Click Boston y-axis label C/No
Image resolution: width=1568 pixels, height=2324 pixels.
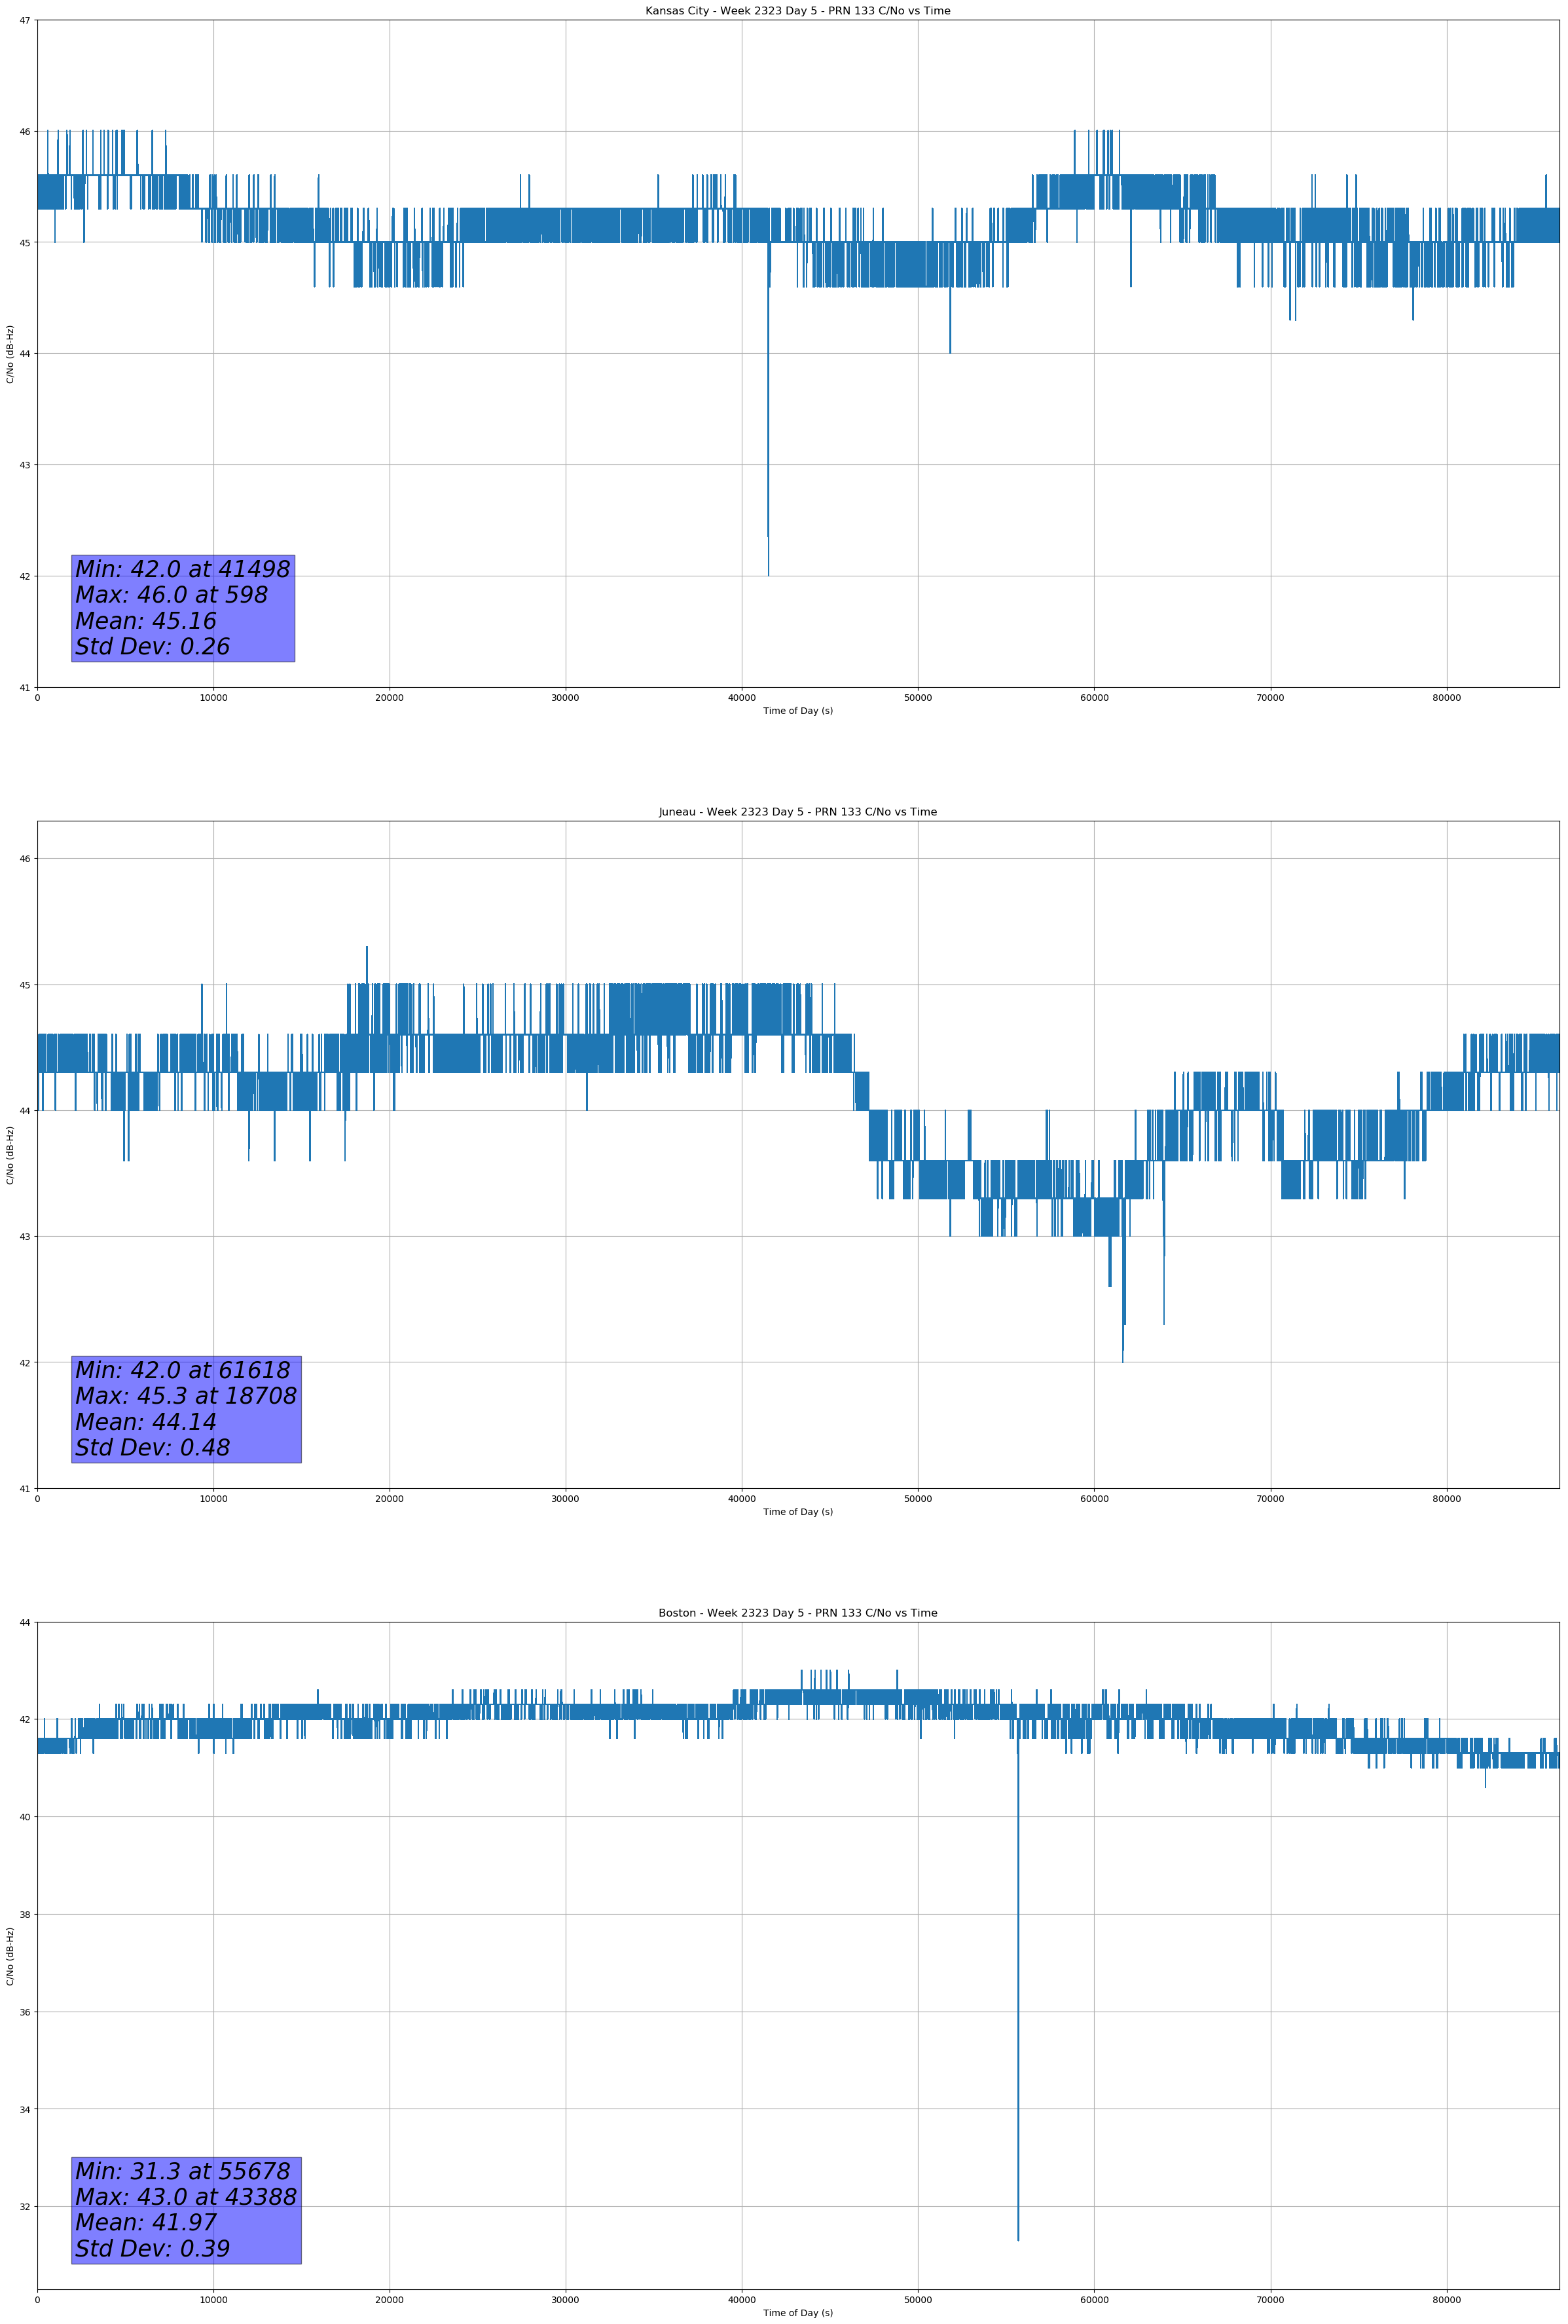(10, 1956)
